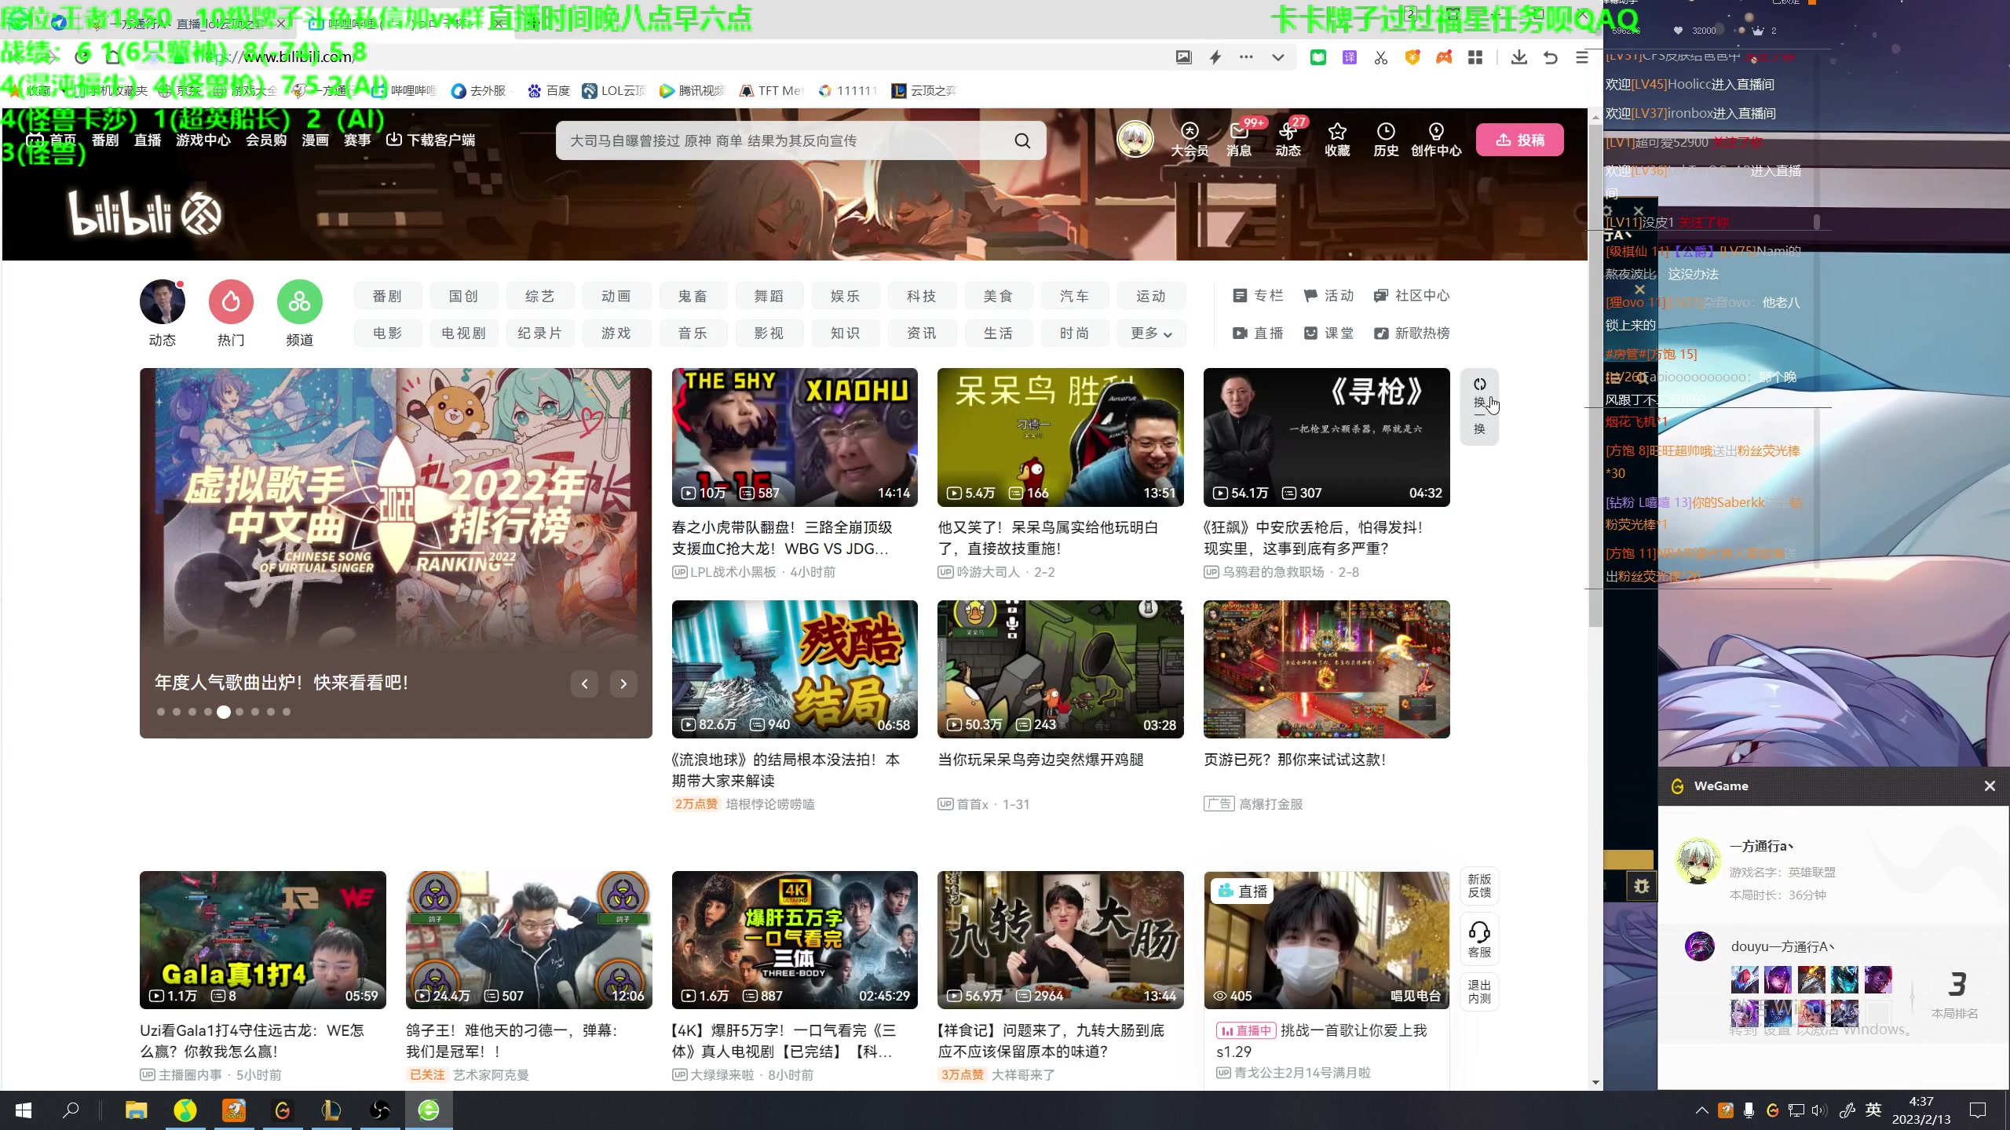
Task: Select 赛事 in top navigation
Action: (357, 140)
